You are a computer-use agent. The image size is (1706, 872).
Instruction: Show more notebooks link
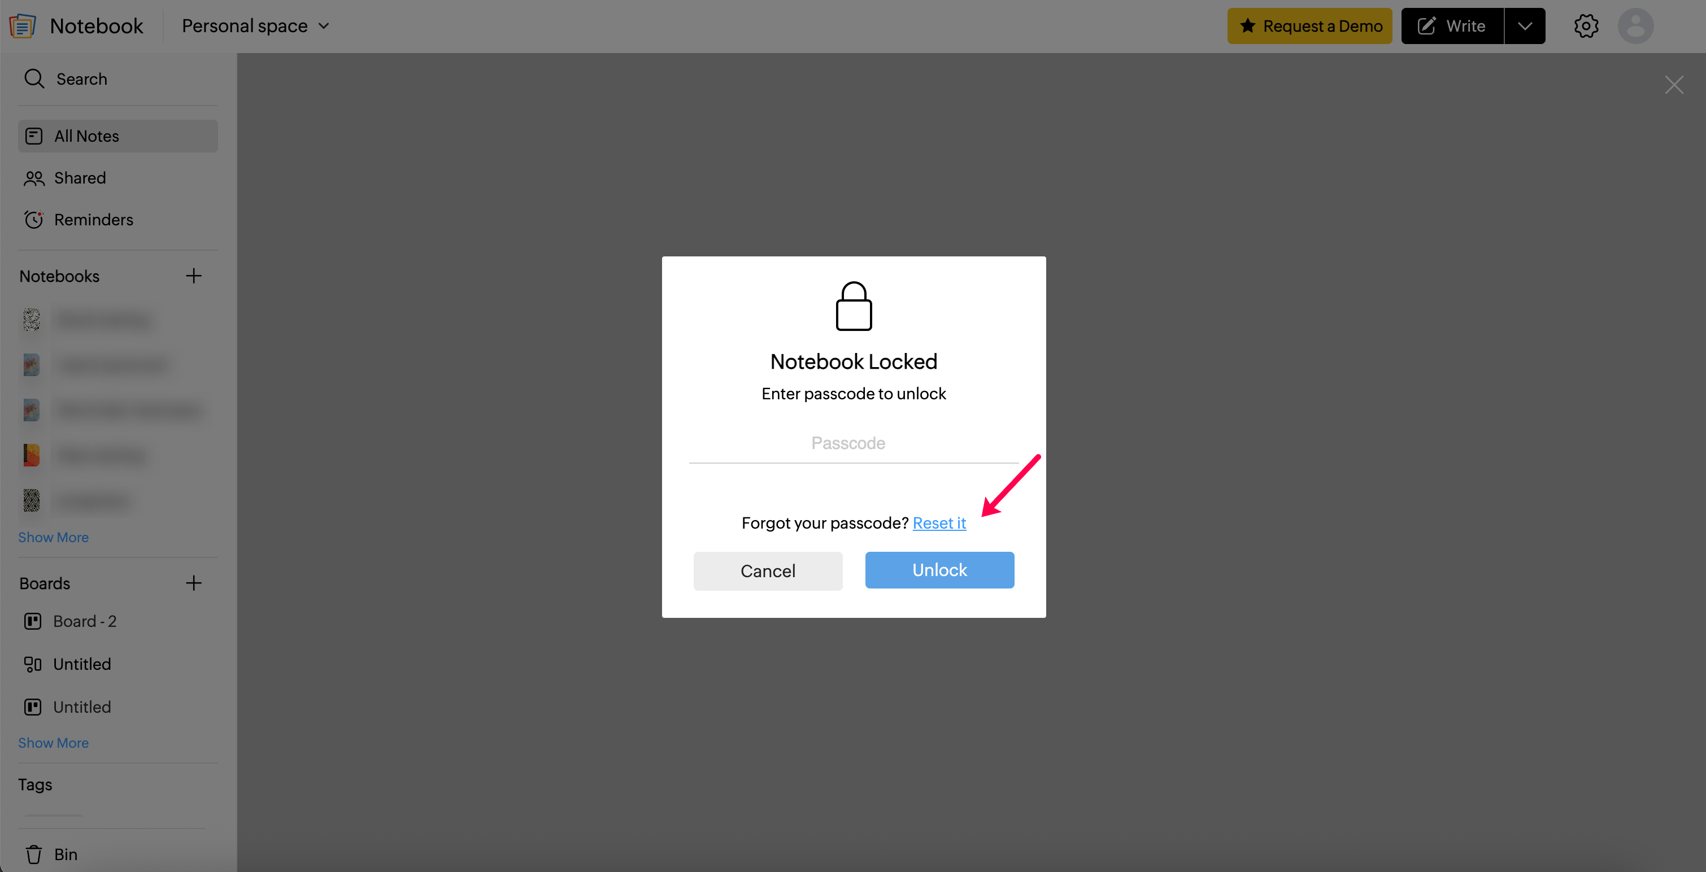(54, 537)
